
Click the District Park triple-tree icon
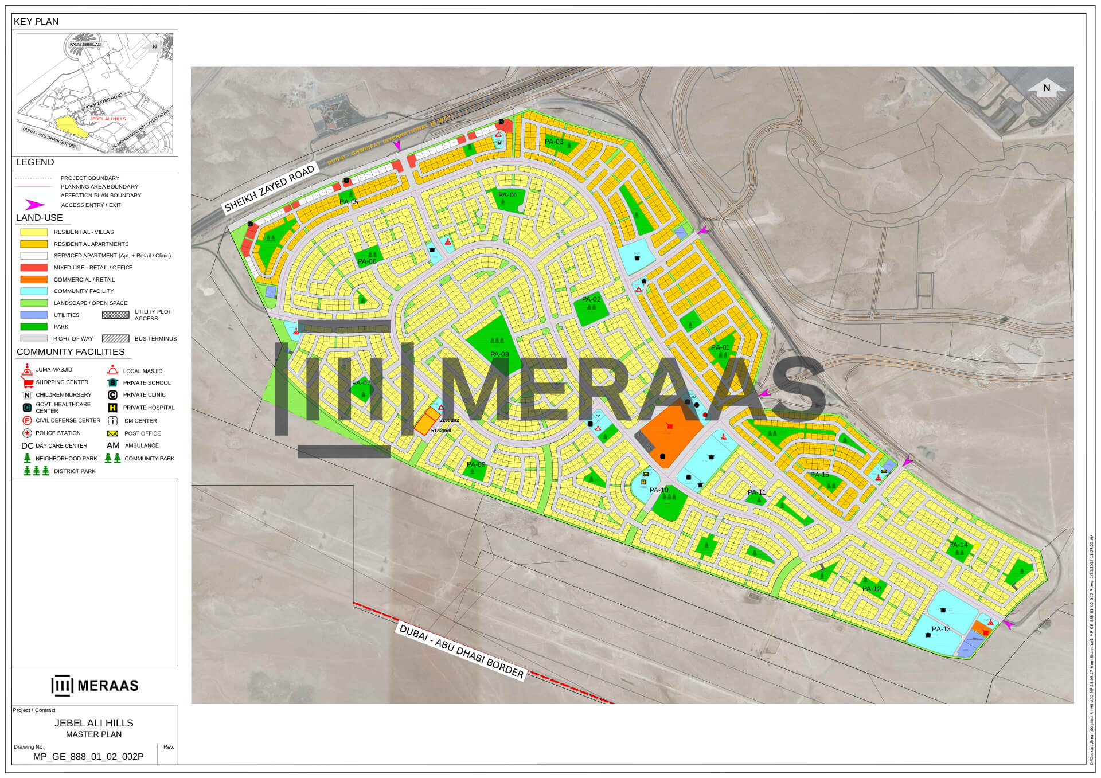pos(36,471)
